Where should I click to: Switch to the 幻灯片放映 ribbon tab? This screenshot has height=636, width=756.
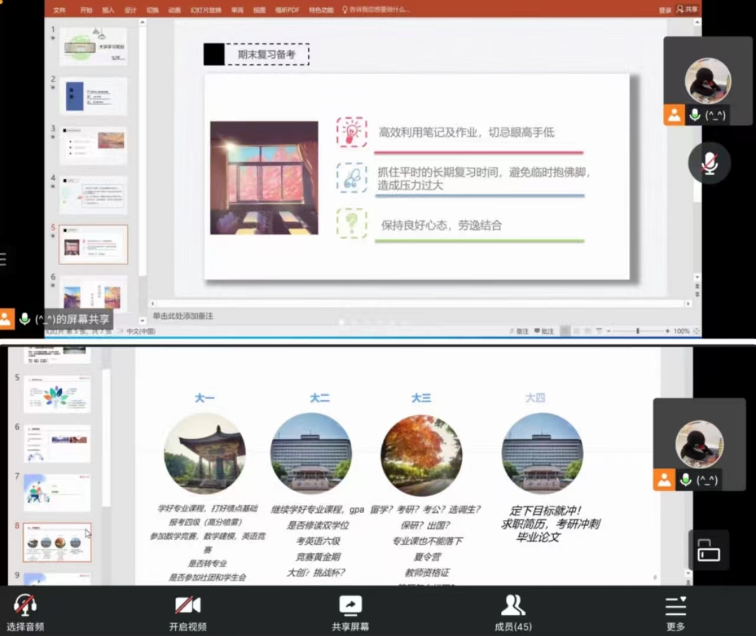(206, 10)
